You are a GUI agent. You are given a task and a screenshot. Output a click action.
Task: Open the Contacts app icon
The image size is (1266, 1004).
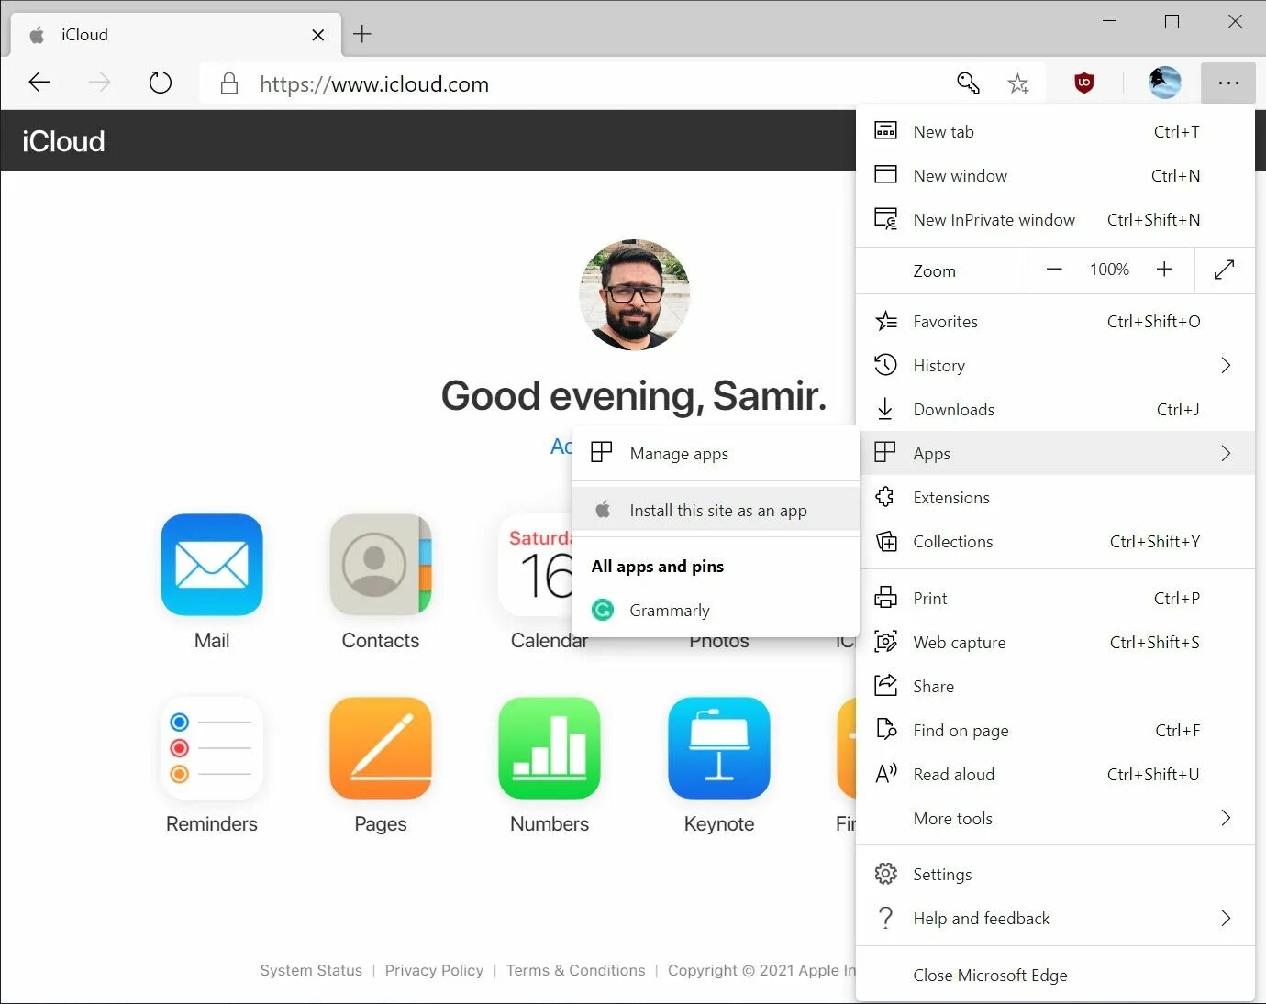(381, 565)
